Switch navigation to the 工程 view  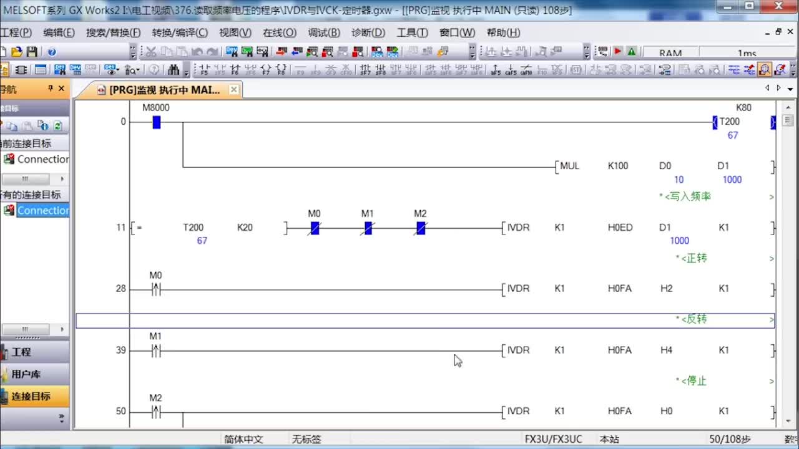[x=34, y=352]
